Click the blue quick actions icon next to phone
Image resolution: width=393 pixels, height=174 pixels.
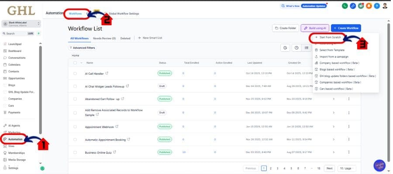[x=353, y=6]
